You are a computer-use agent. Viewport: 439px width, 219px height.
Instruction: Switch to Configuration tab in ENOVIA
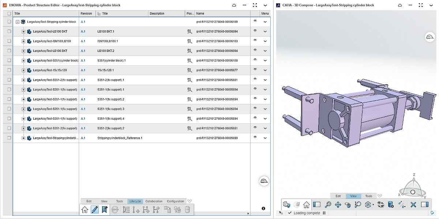(176, 201)
